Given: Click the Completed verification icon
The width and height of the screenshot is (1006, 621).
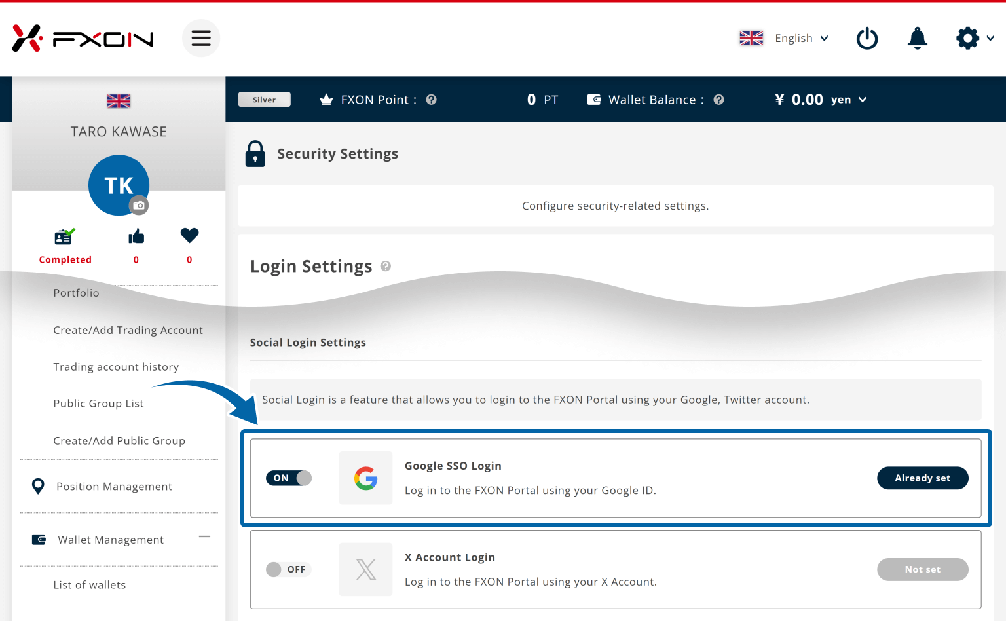Looking at the screenshot, I should pyautogui.click(x=65, y=236).
